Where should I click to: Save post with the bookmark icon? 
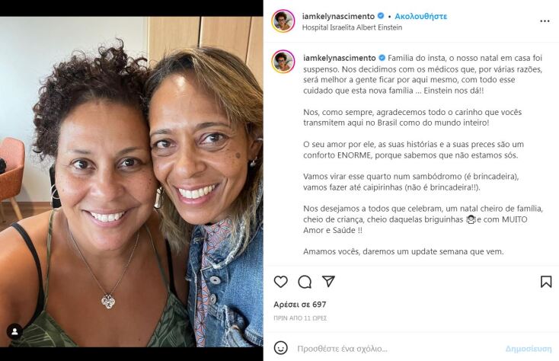pyautogui.click(x=546, y=282)
